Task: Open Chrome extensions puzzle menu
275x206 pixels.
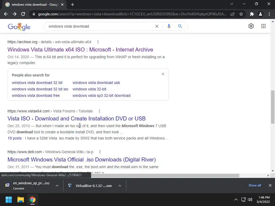Action: 252,14
